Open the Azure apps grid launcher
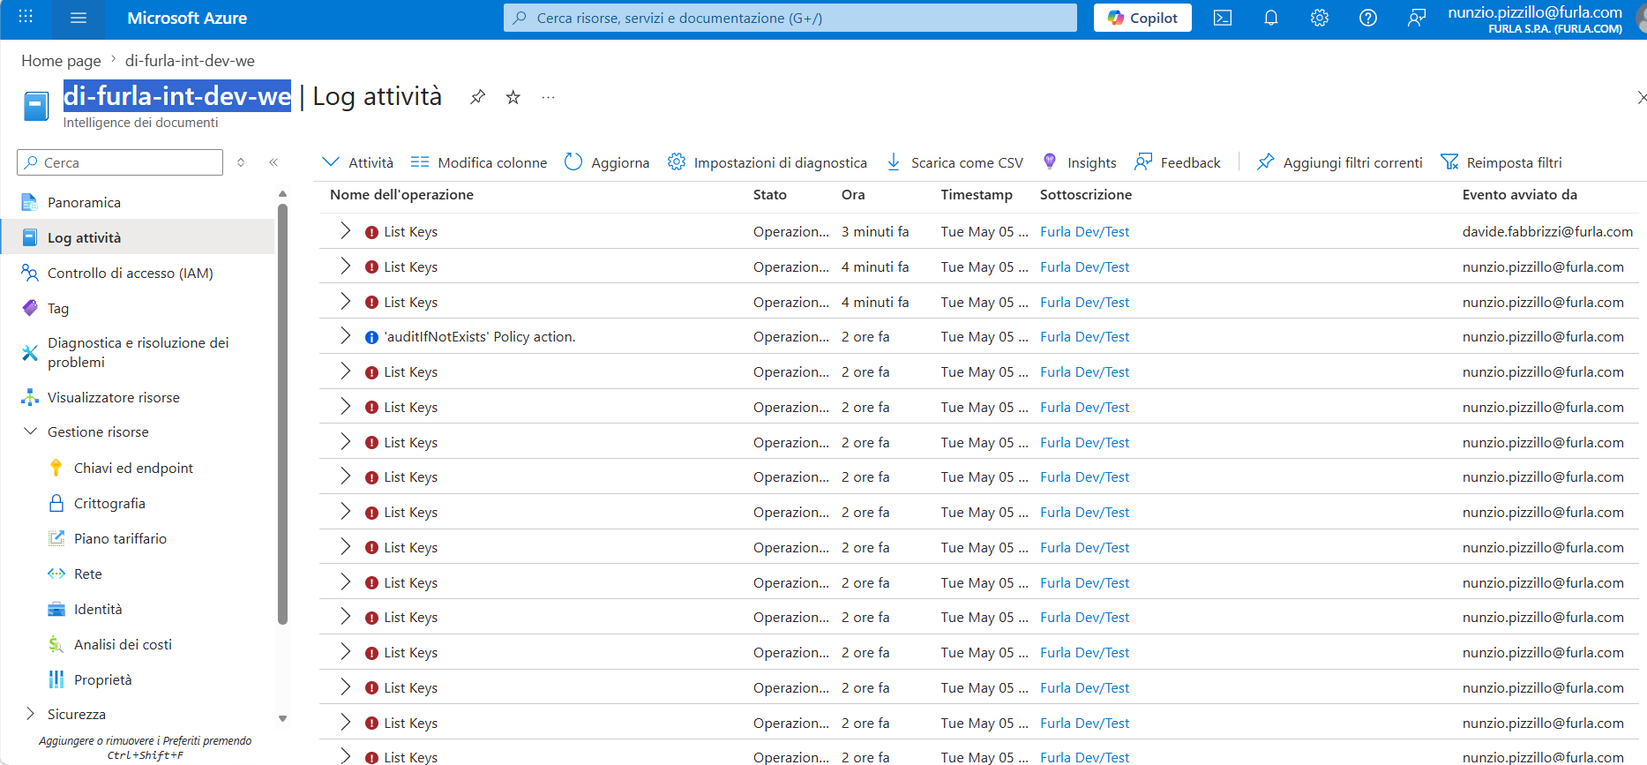The image size is (1647, 765). tap(26, 18)
